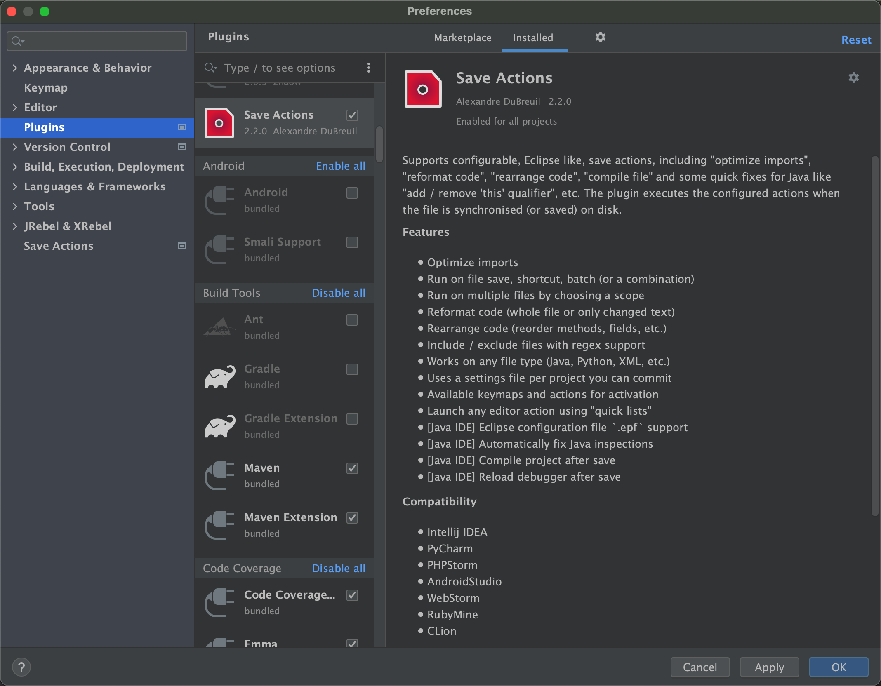Click the large Save Actions detail logo
This screenshot has width=881, height=686.
click(x=423, y=89)
